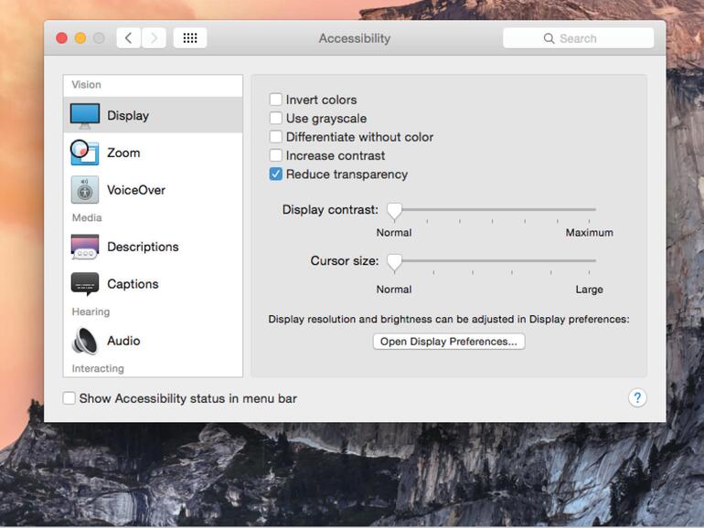
Task: Go back with the left arrow button
Action: (x=129, y=38)
